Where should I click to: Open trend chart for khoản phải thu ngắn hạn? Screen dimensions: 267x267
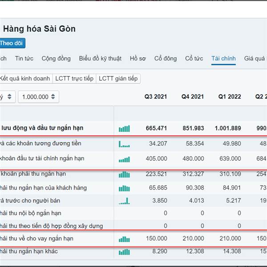click(x=124, y=174)
